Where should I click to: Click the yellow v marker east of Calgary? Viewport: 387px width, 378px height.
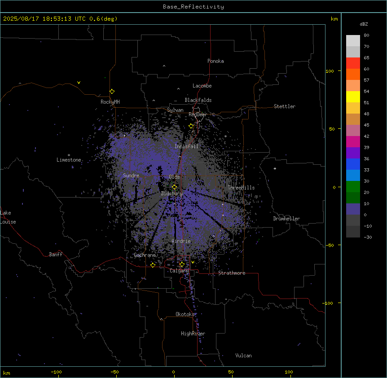[x=193, y=262]
